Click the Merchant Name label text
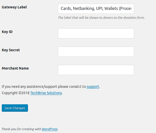156x133 pixels. [x=15, y=68]
